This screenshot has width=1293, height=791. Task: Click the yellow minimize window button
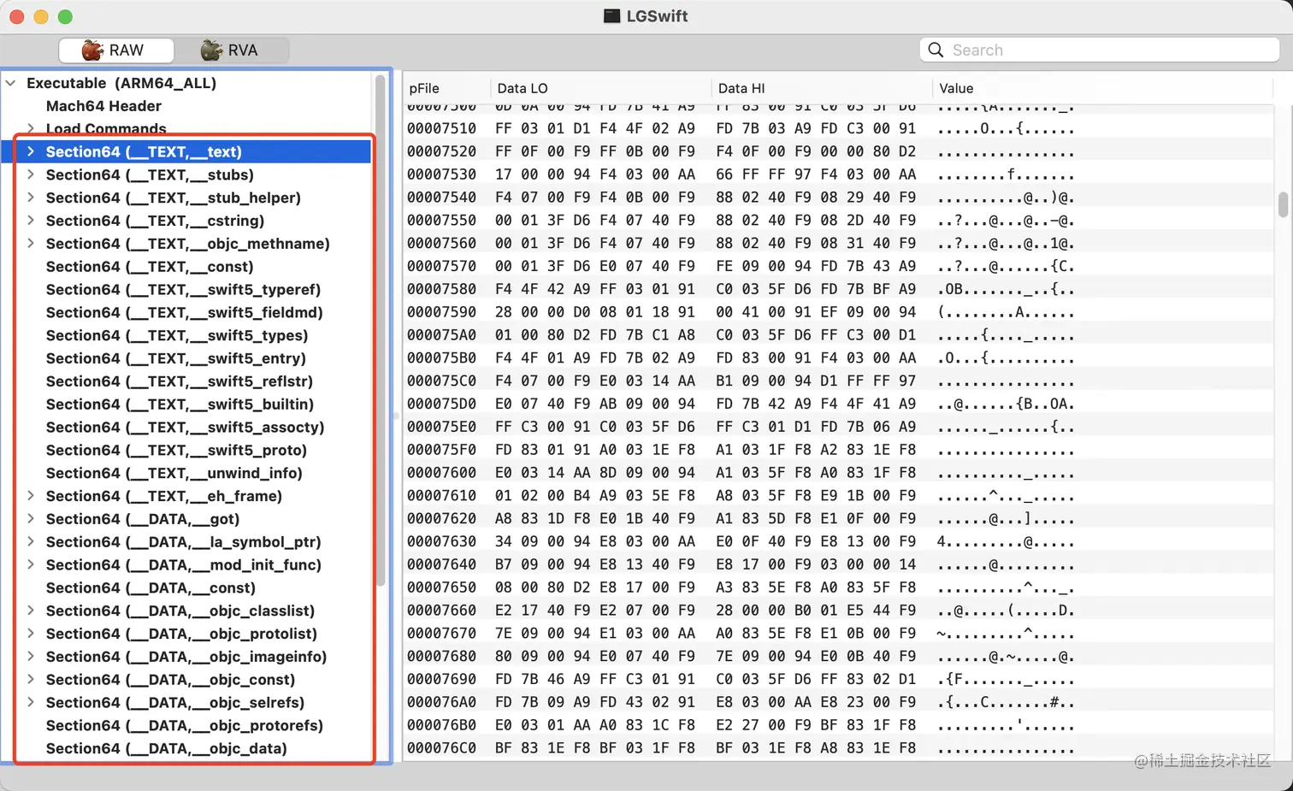point(41,16)
